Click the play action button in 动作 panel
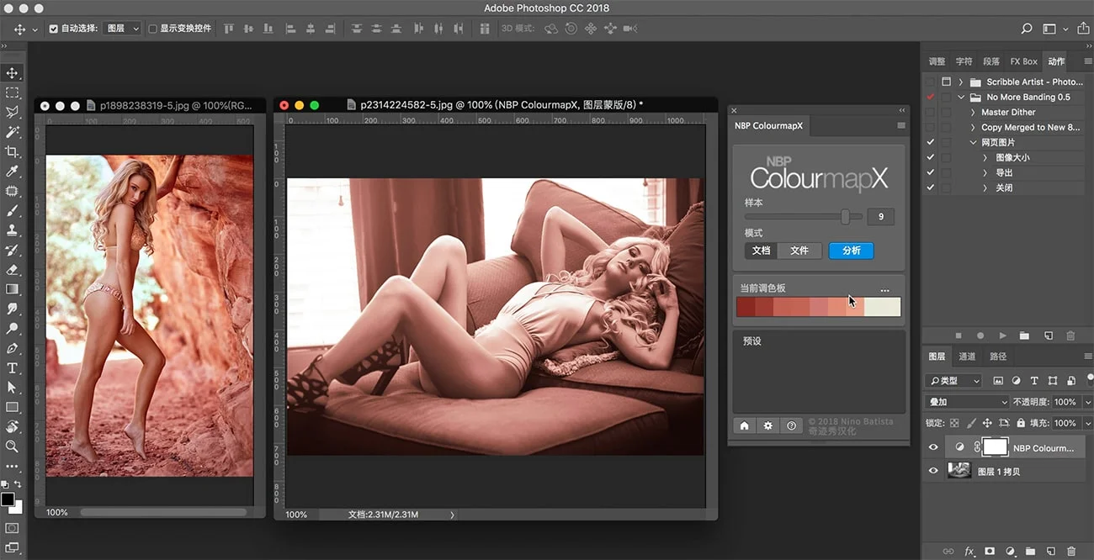Screen dimensions: 1094x560 tap(1002, 335)
